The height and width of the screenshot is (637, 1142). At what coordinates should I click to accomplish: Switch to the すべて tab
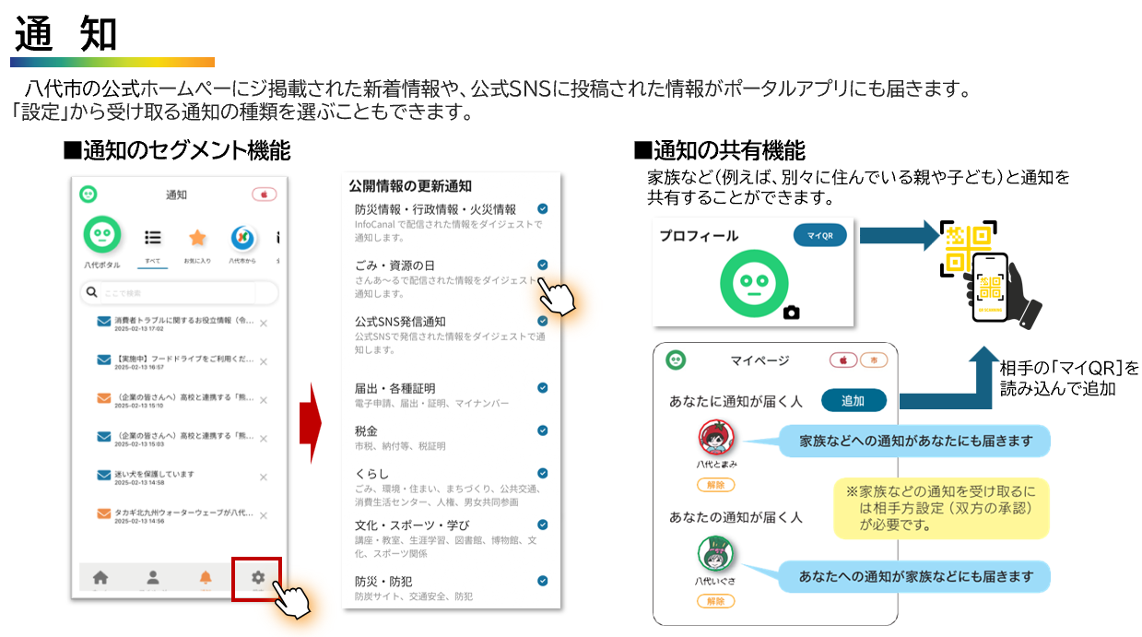click(153, 244)
